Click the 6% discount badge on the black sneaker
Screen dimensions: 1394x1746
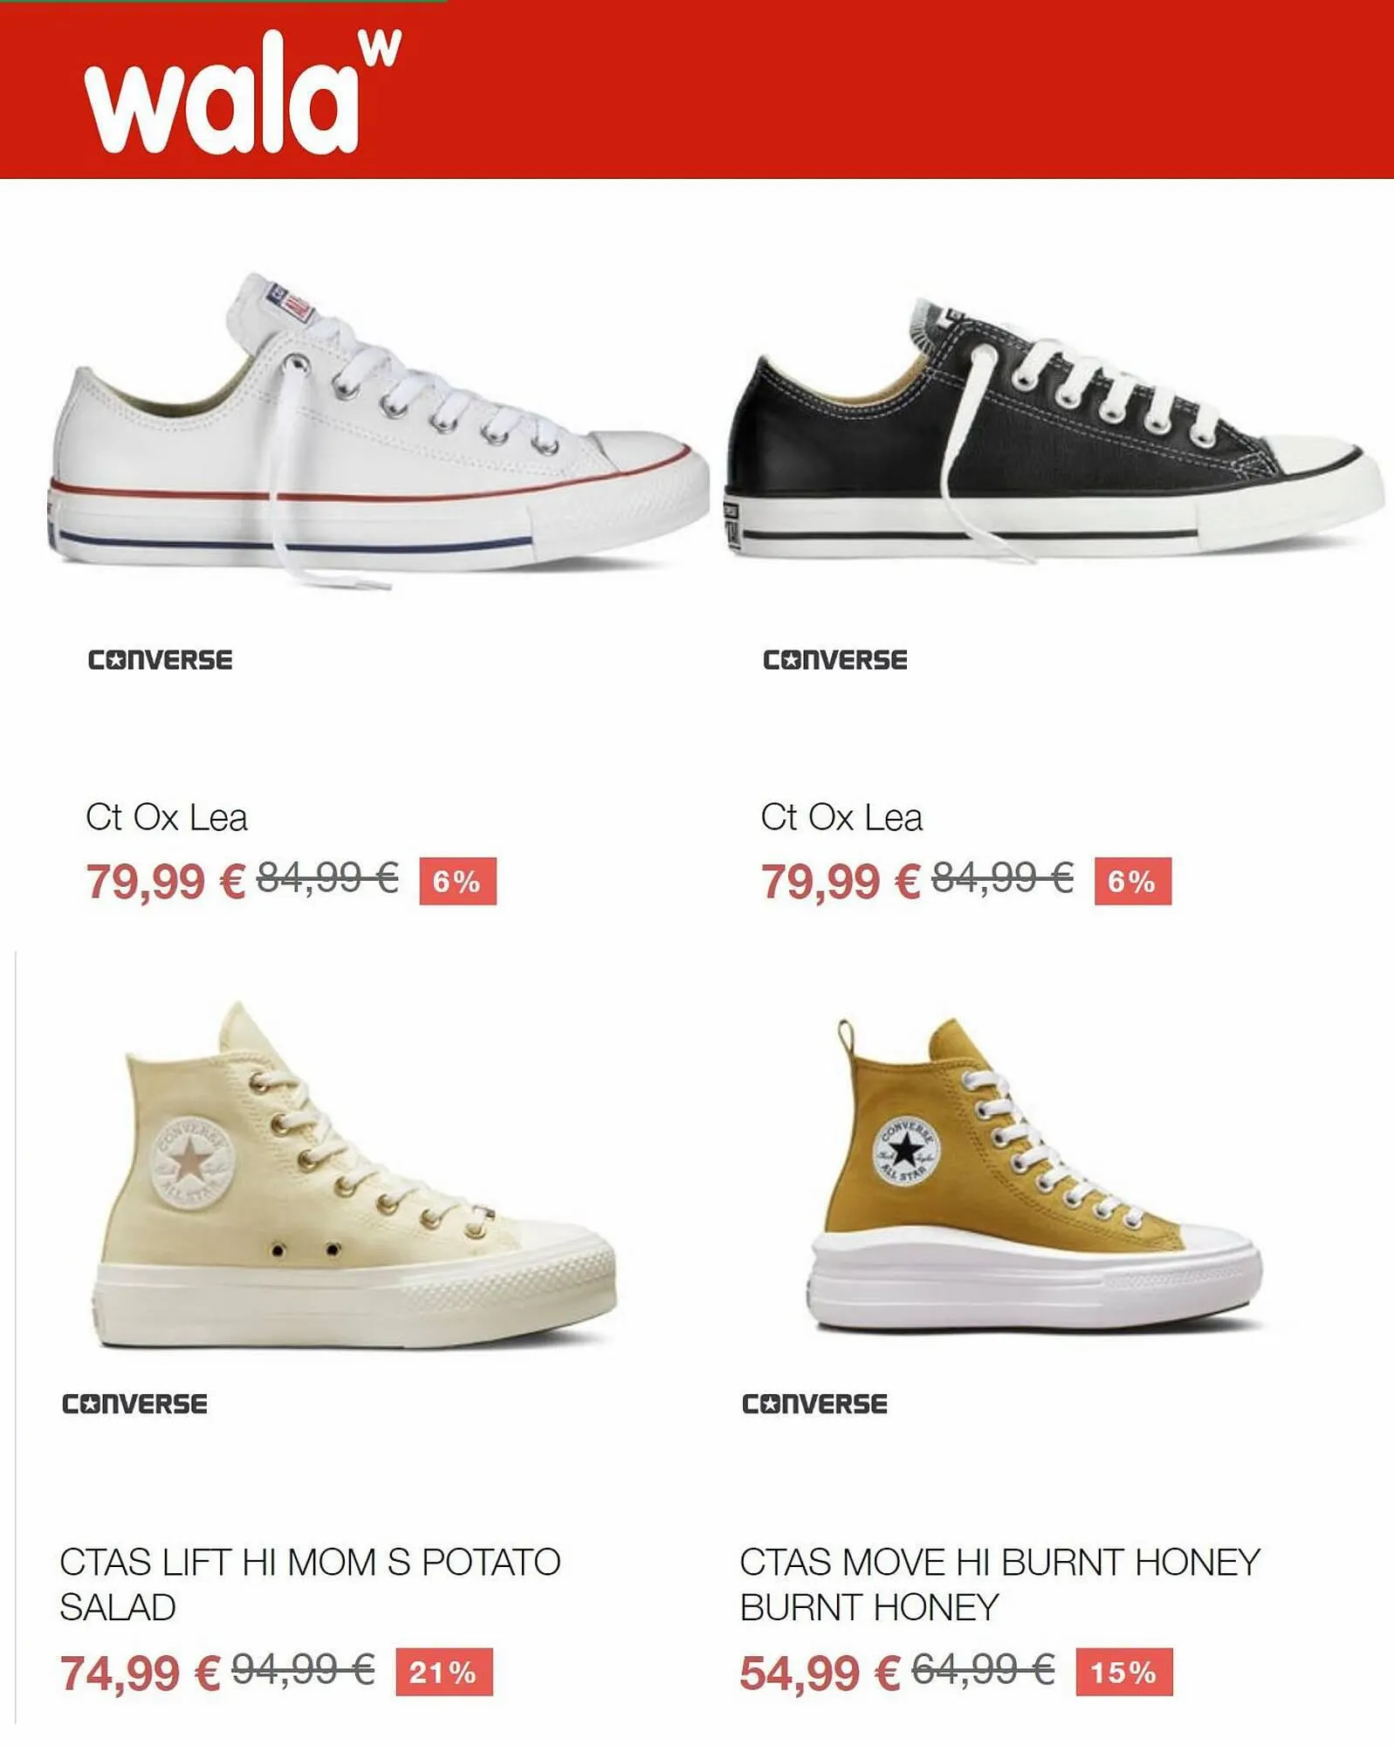(1133, 881)
